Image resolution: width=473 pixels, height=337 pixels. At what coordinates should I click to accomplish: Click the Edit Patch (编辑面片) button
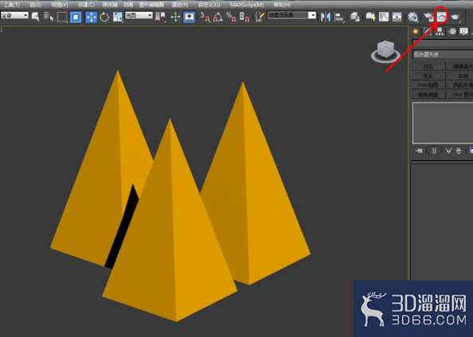point(459,66)
